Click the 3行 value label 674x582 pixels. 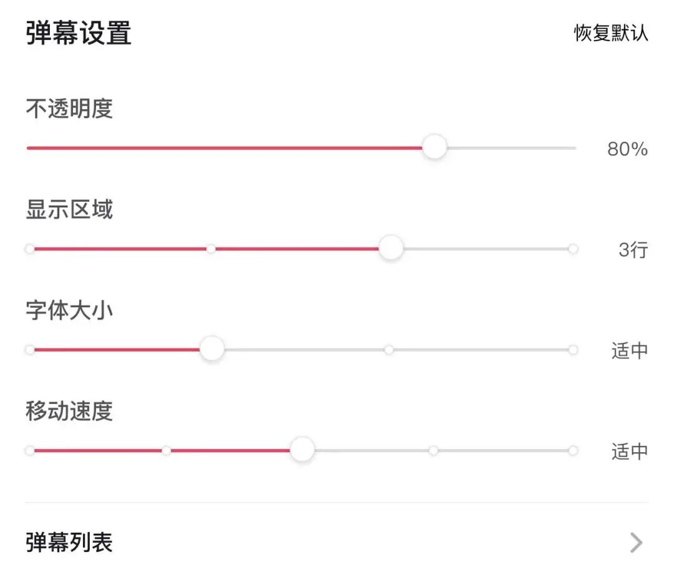(632, 250)
